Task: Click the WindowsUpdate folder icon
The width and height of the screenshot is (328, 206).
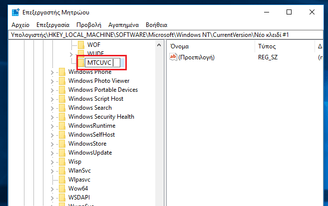Action: (62, 153)
